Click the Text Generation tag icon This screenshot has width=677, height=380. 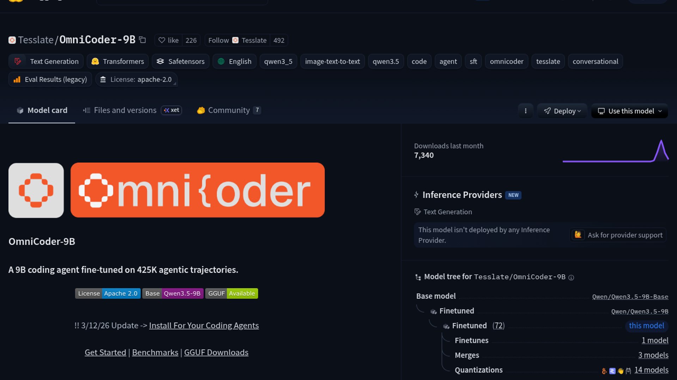pos(18,61)
